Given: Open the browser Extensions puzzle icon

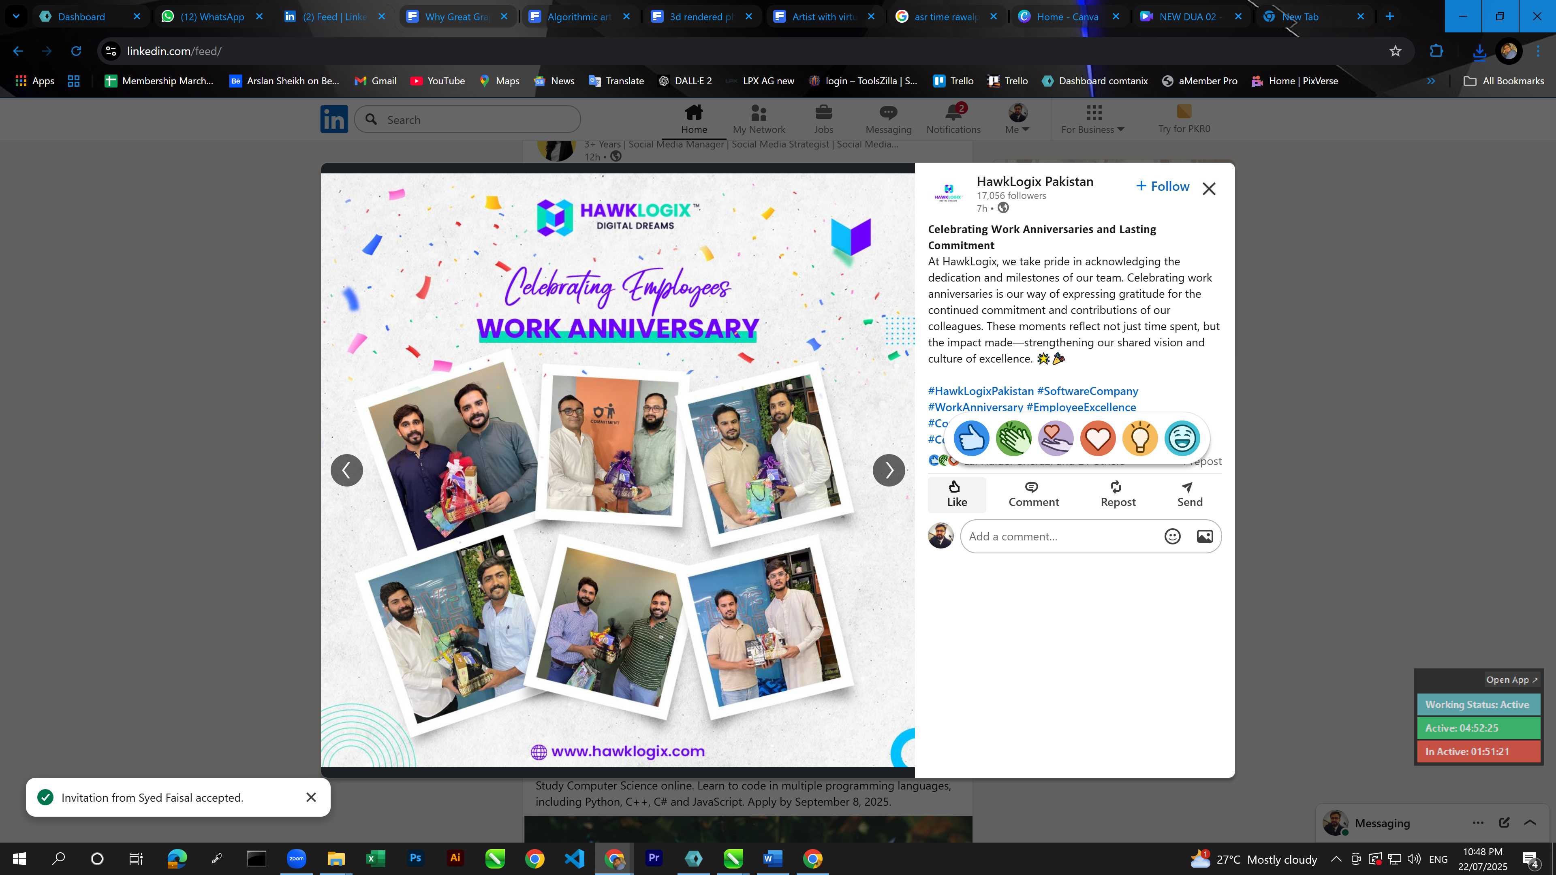Looking at the screenshot, I should [1436, 51].
